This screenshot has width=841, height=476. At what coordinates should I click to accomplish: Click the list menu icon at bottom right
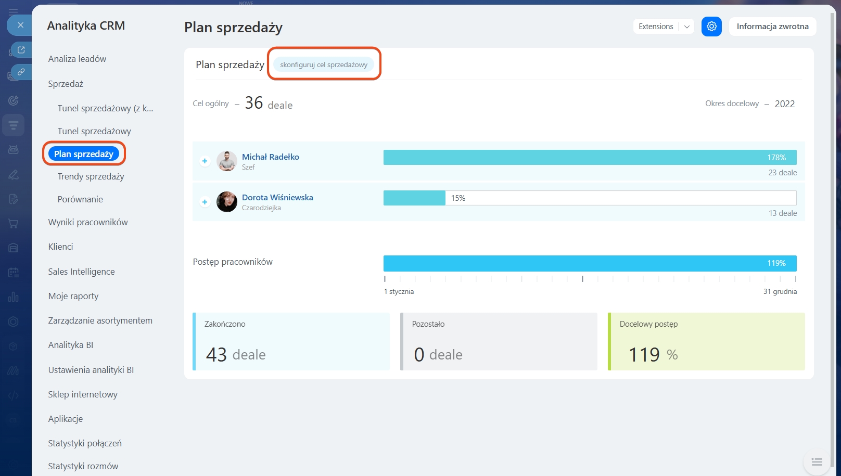(817, 462)
